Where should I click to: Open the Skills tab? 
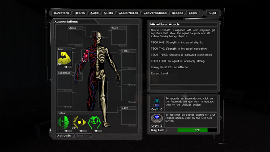pyautogui.click(x=109, y=13)
